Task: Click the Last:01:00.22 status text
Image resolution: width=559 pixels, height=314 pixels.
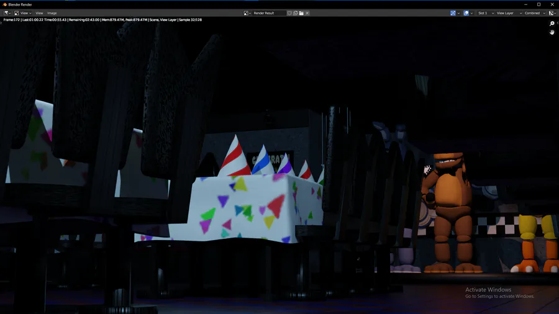Action: 33,20
